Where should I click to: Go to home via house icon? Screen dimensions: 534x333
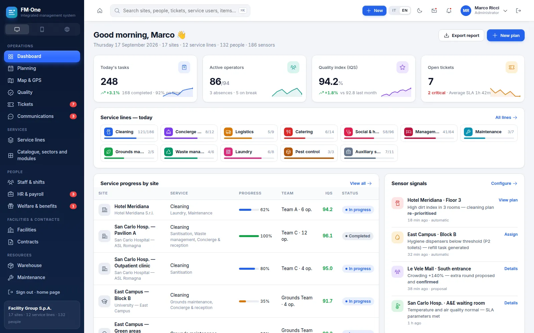point(100,11)
